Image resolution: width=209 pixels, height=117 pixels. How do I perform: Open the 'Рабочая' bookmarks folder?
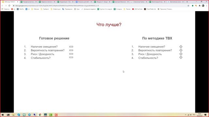[x=35, y=9]
